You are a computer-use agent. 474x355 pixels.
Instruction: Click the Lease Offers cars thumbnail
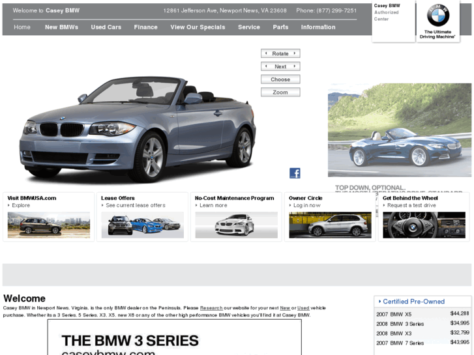142,225
